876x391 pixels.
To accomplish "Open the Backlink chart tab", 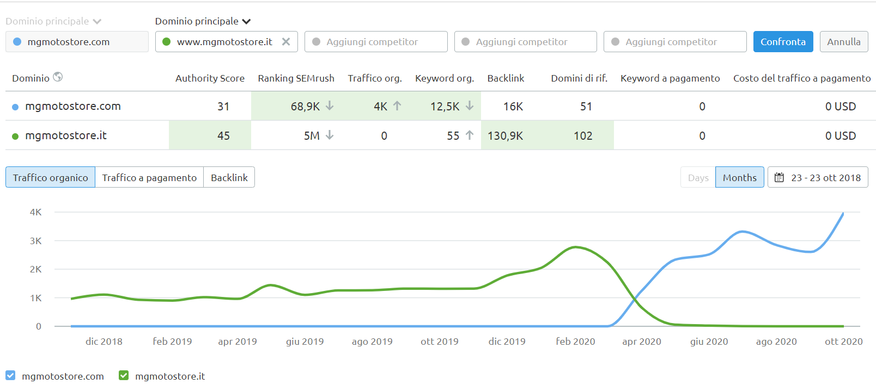I will (229, 178).
